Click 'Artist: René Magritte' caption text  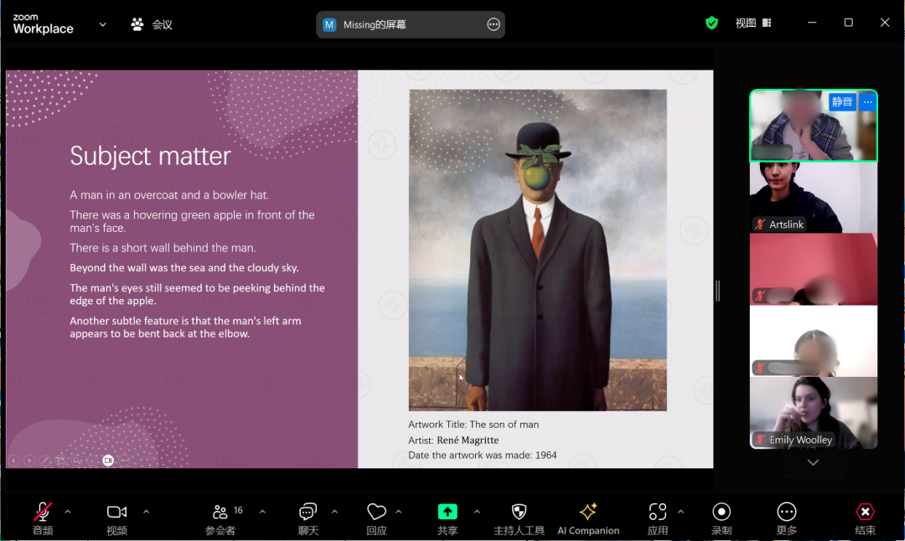pyautogui.click(x=453, y=440)
